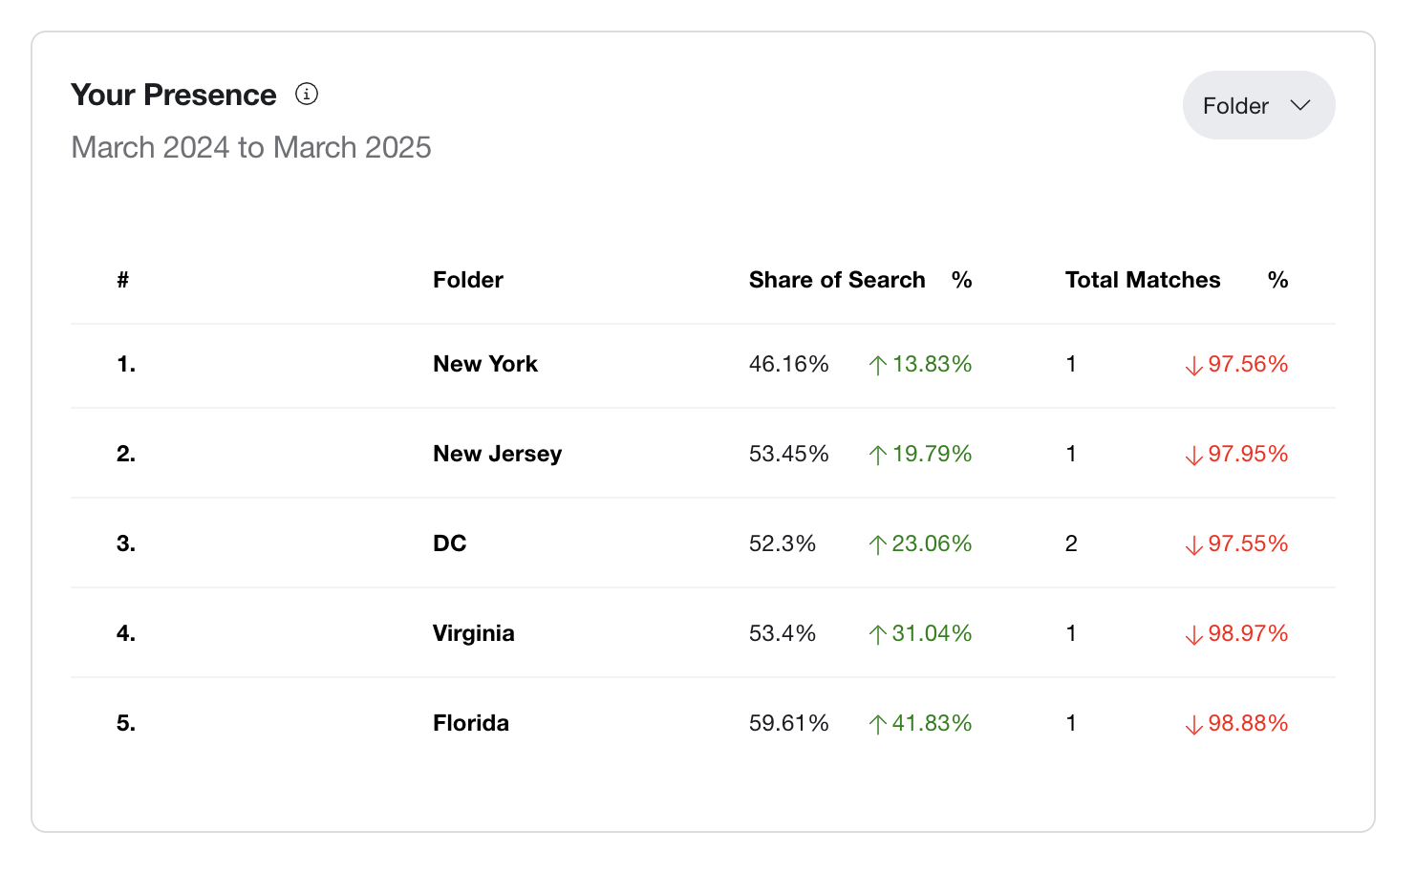Open the Virginia folder entry
This screenshot has height=873, width=1416.
(x=474, y=633)
